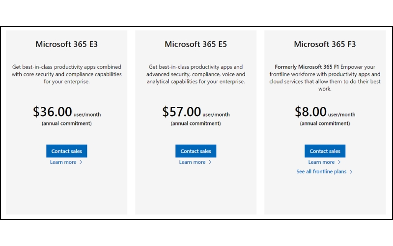Image resolution: width=393 pixels, height=246 pixels.
Task: Open Learn more link under E5 plan
Action: point(192,162)
